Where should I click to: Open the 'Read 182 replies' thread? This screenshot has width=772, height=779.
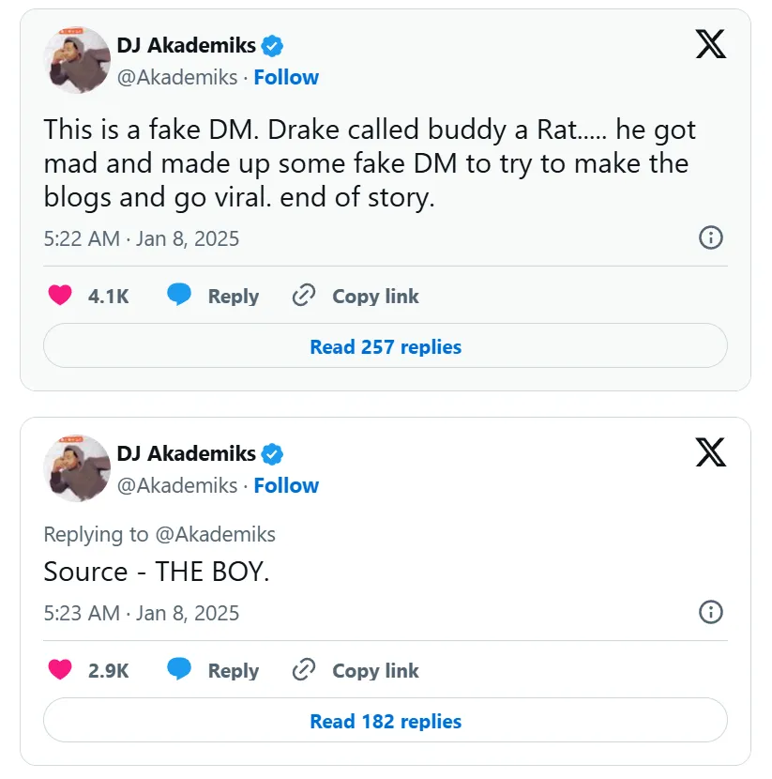tap(385, 721)
